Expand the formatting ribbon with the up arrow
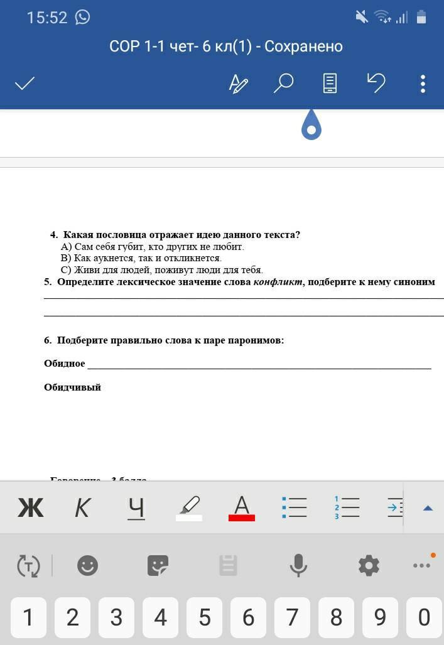Screen dimensions: 444x645 point(428,509)
